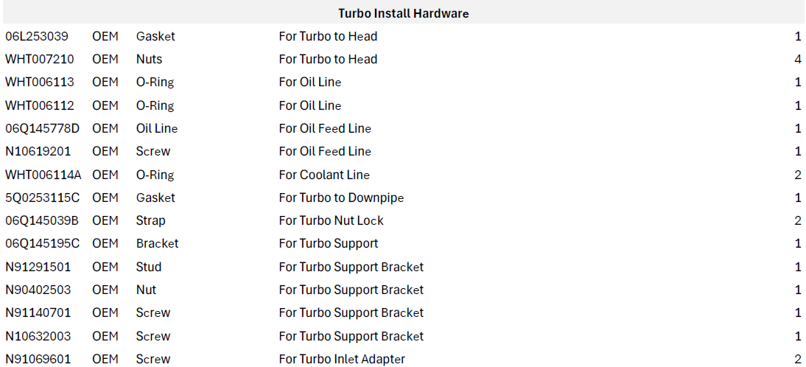The image size is (806, 367).
Task: Select "For Oil Feed Line" on Oil Line row
Action: tap(325, 128)
